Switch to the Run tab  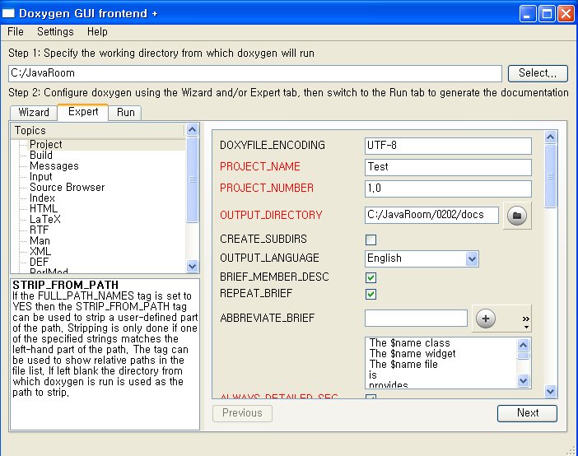click(x=125, y=112)
